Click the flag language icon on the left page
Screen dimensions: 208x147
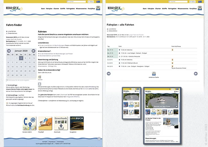click(98, 2)
